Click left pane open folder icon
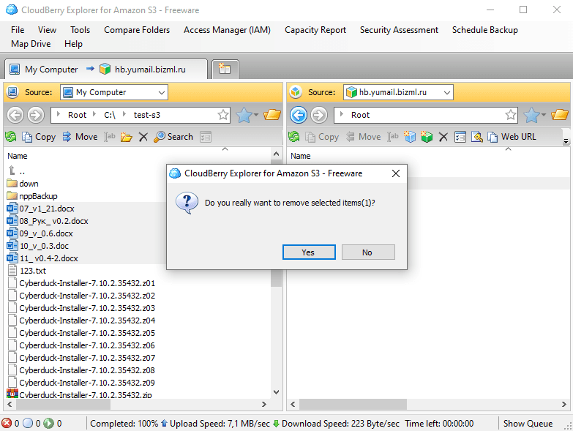 click(272, 115)
